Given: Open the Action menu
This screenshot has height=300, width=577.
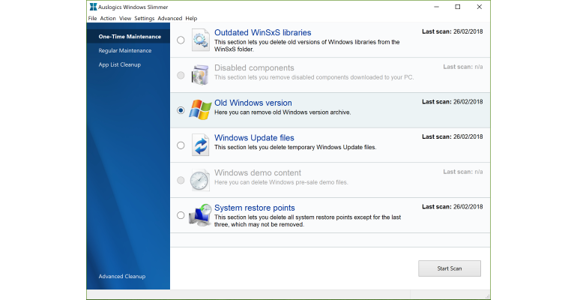Looking at the screenshot, I should pyautogui.click(x=108, y=19).
